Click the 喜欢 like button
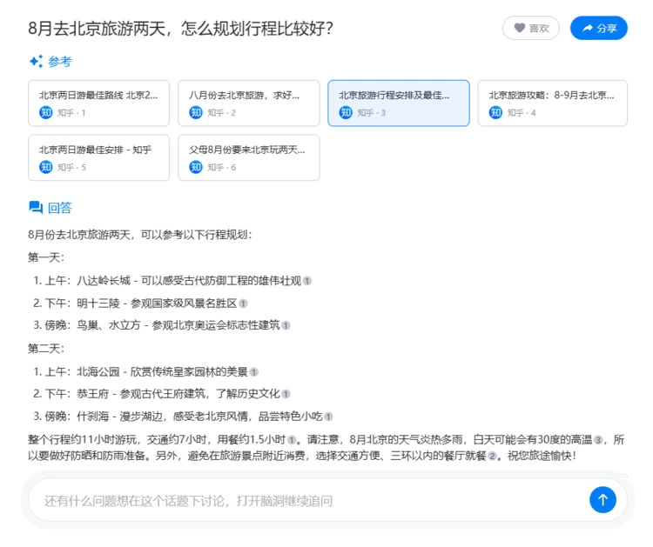 click(x=530, y=28)
